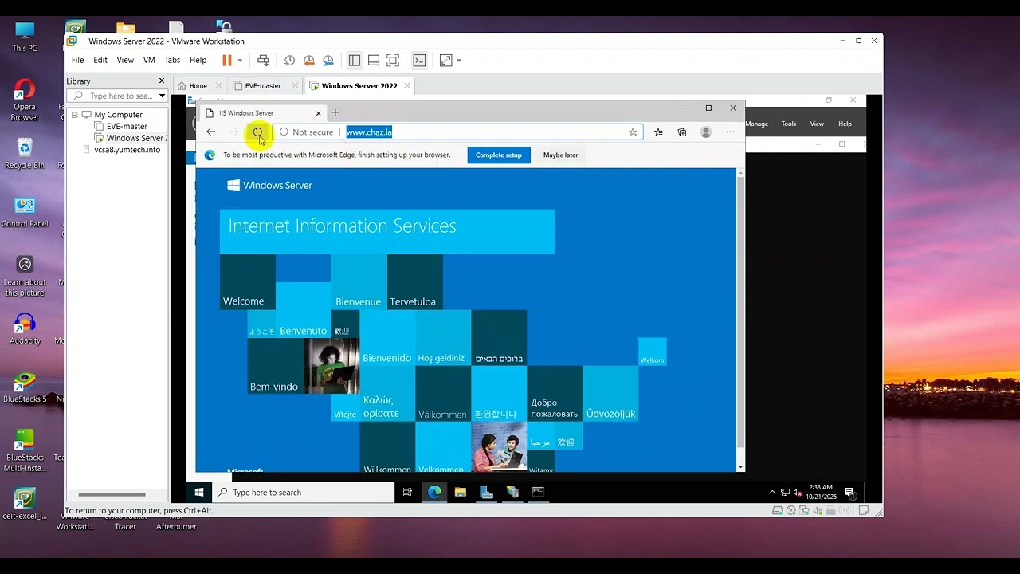This screenshot has width=1020, height=574.
Task: Select EVE-master in library tree
Action: (x=127, y=126)
